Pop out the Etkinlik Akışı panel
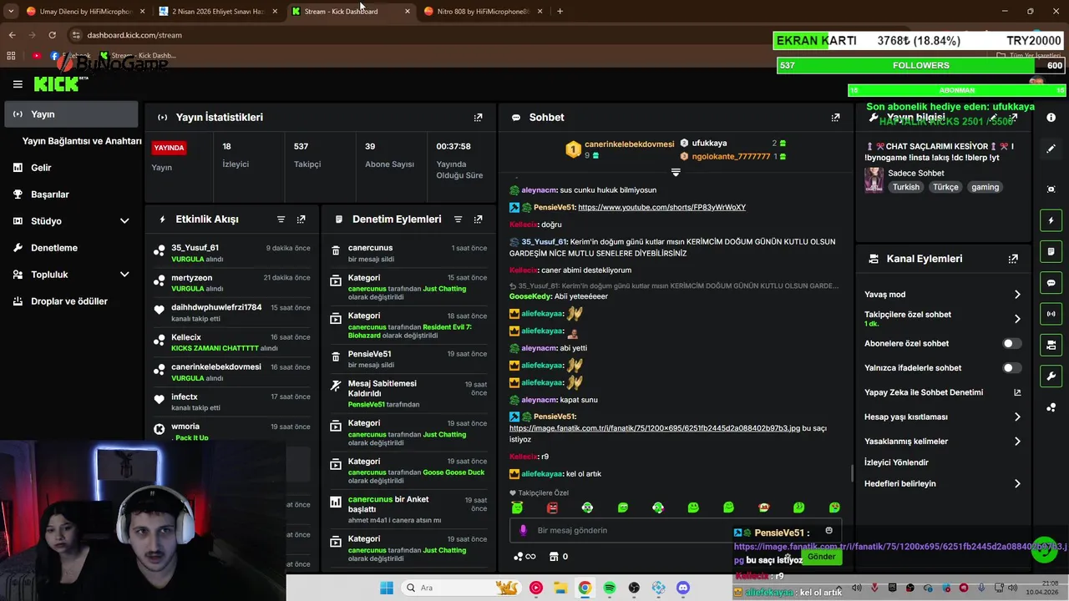 click(301, 220)
